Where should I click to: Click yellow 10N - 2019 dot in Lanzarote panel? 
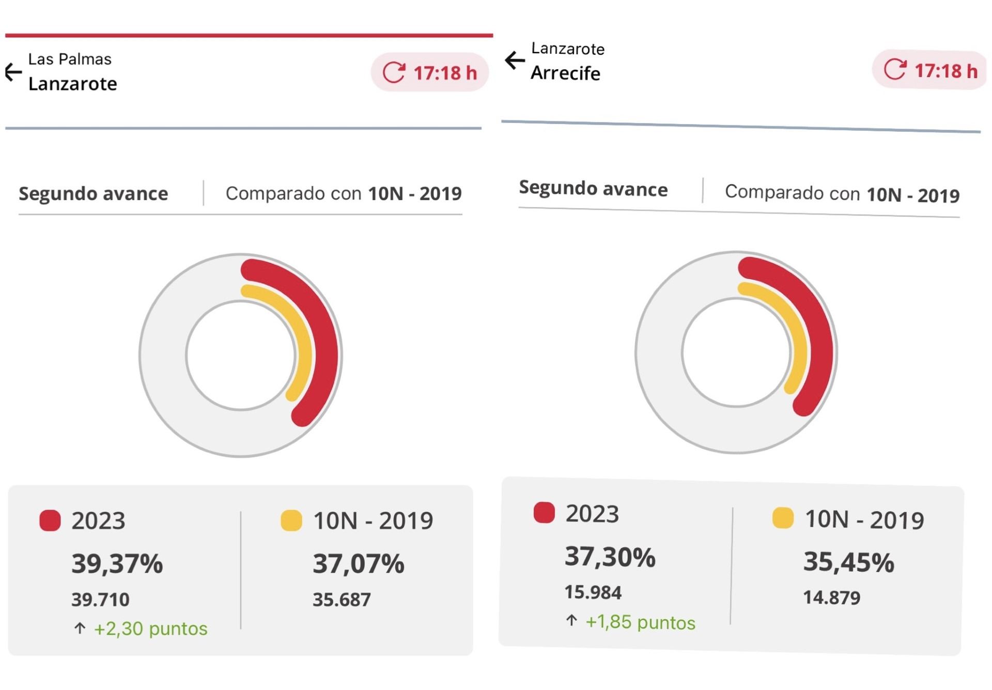[x=291, y=520]
